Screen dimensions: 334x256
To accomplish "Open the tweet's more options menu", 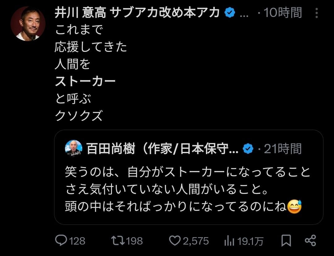I will point(316,13).
